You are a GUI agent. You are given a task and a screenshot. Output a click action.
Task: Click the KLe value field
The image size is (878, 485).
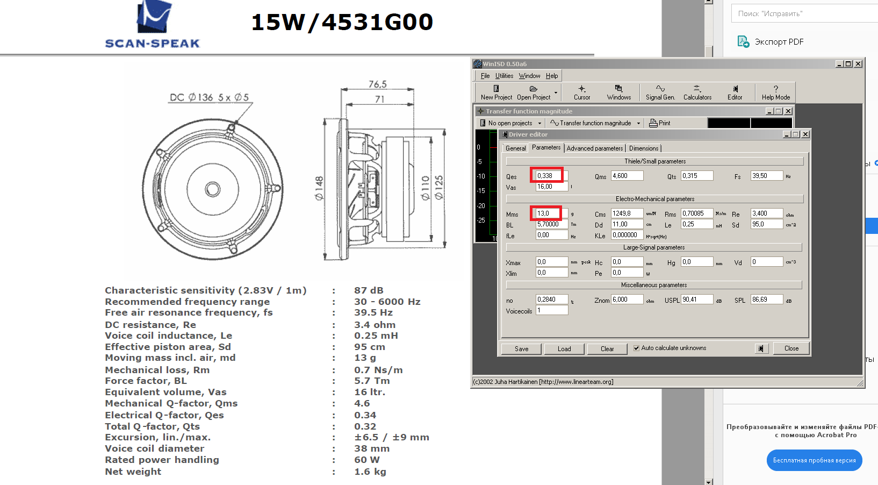pyautogui.click(x=627, y=235)
